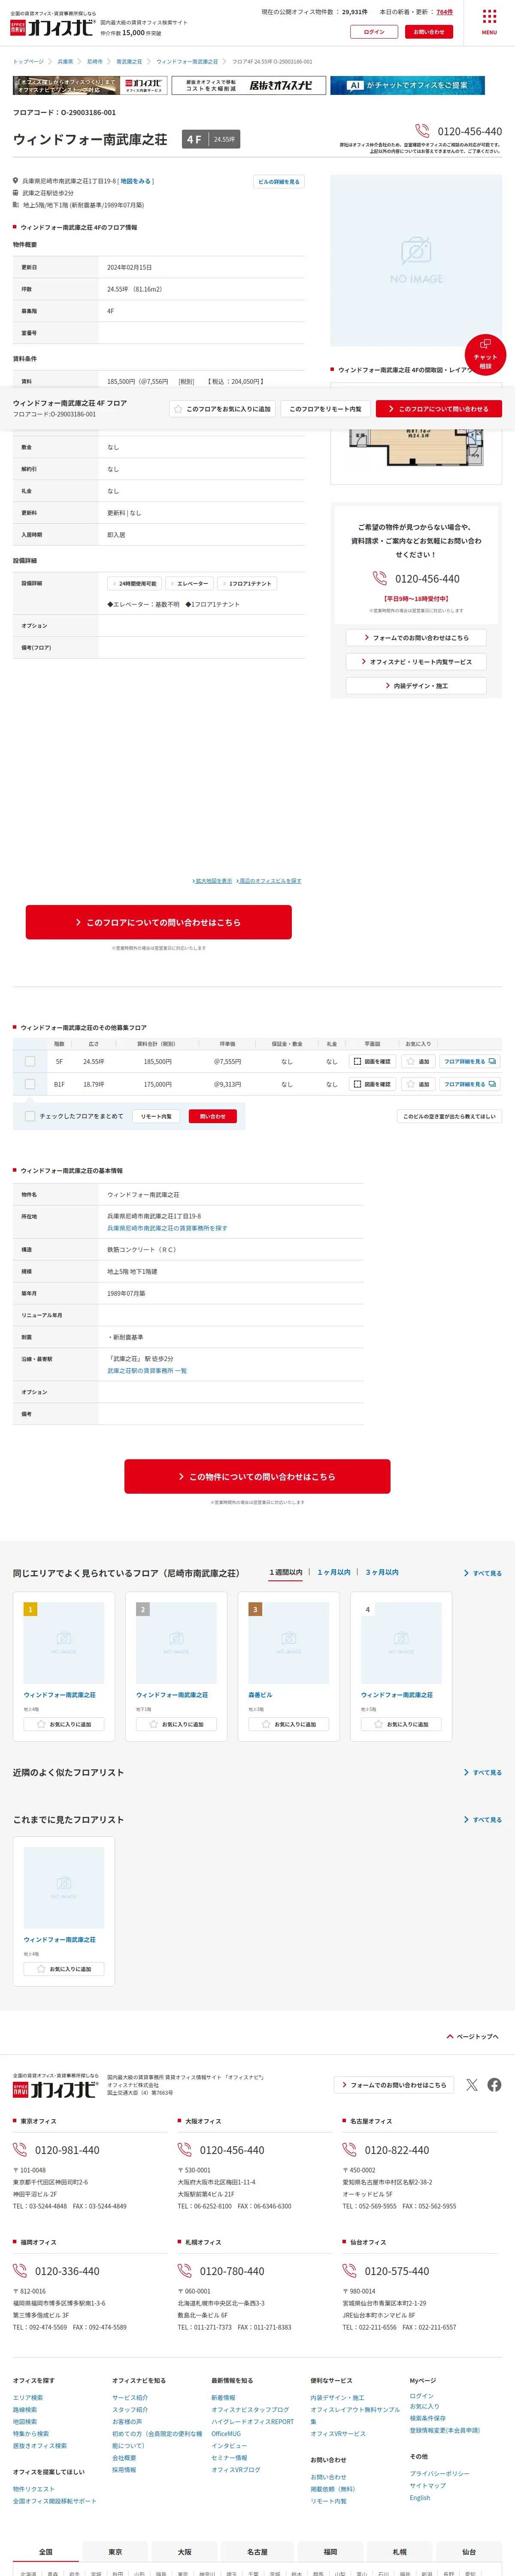Click the Facebook icon in footer
This screenshot has height=2576, width=515.
pos(494,2085)
